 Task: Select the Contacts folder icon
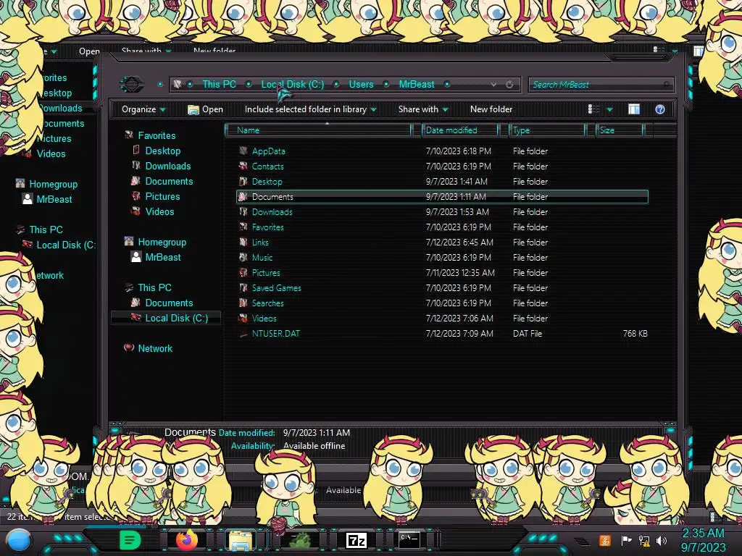(243, 167)
